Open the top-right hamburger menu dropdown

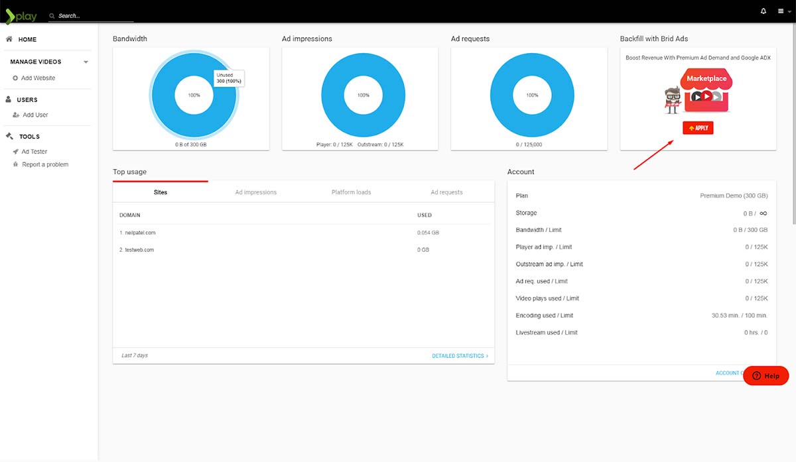pyautogui.click(x=783, y=11)
